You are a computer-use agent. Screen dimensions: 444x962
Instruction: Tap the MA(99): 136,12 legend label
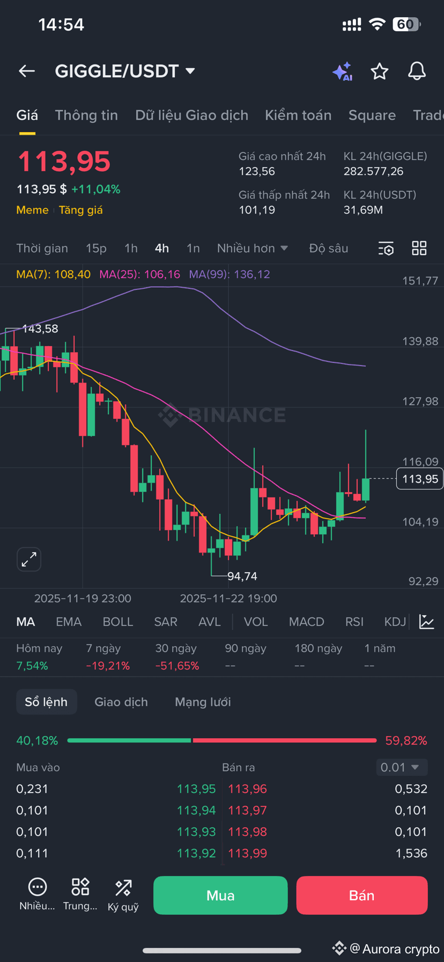pyautogui.click(x=230, y=274)
